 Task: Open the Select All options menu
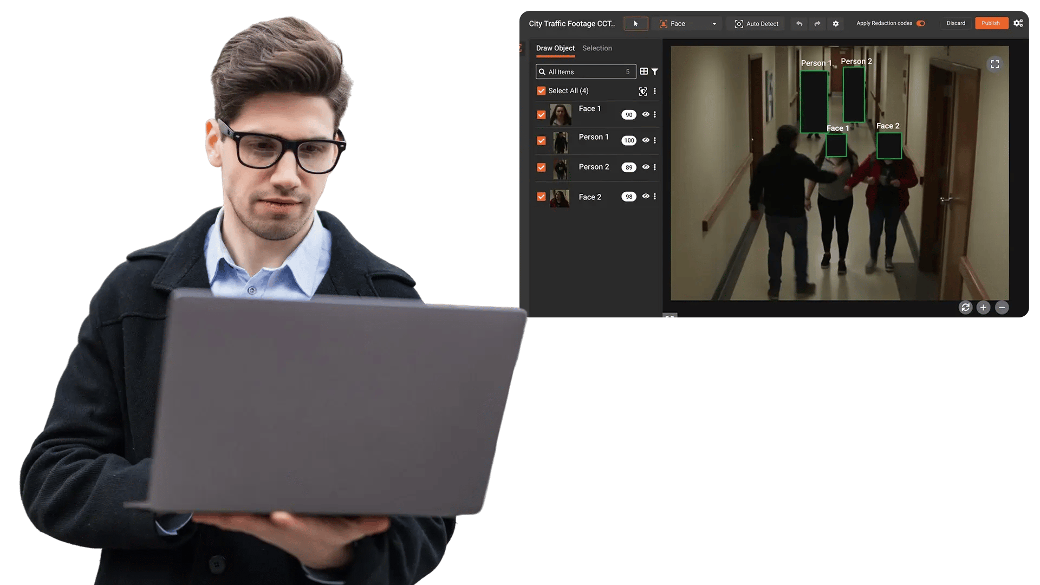[x=654, y=90]
